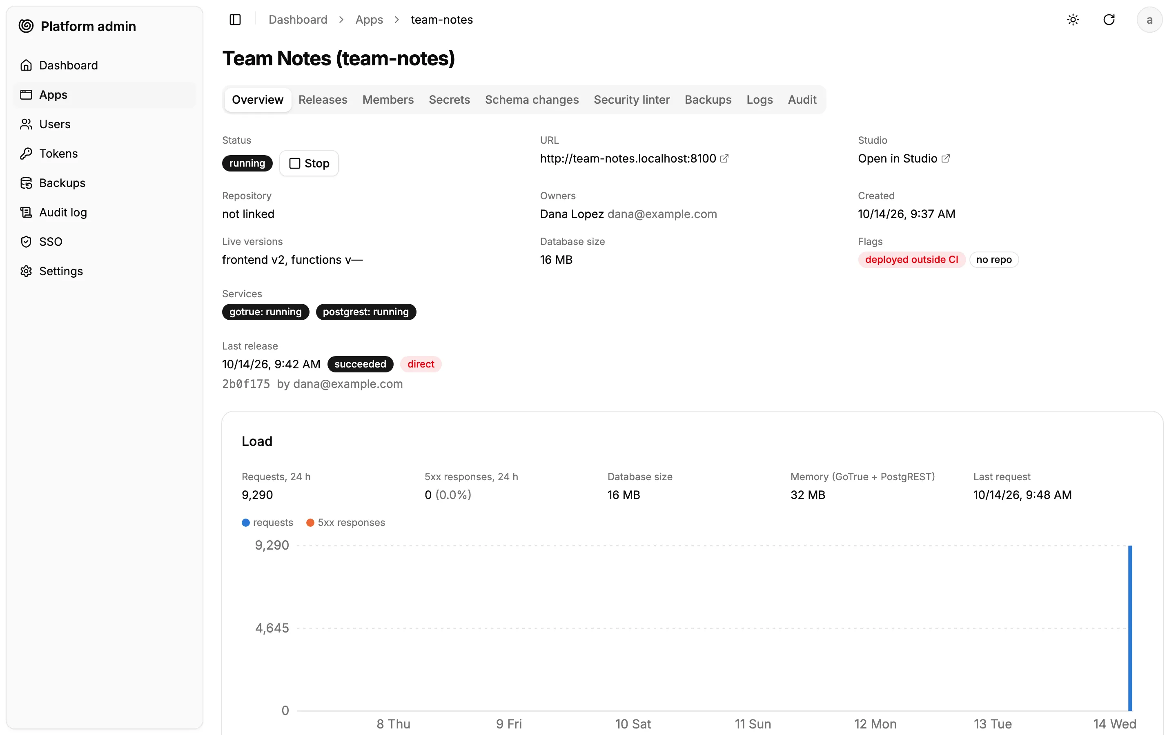Click the 'no repo' flag badge

(x=994, y=260)
